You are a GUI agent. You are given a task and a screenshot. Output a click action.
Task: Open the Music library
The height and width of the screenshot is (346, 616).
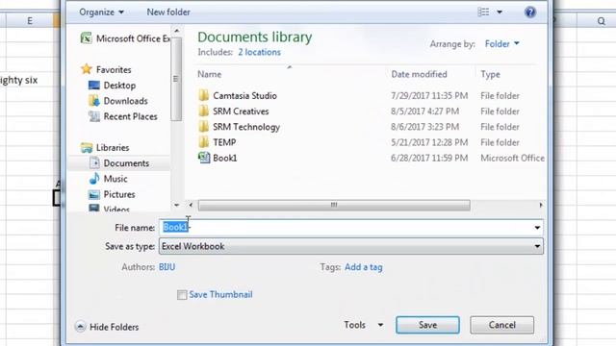pos(108,179)
